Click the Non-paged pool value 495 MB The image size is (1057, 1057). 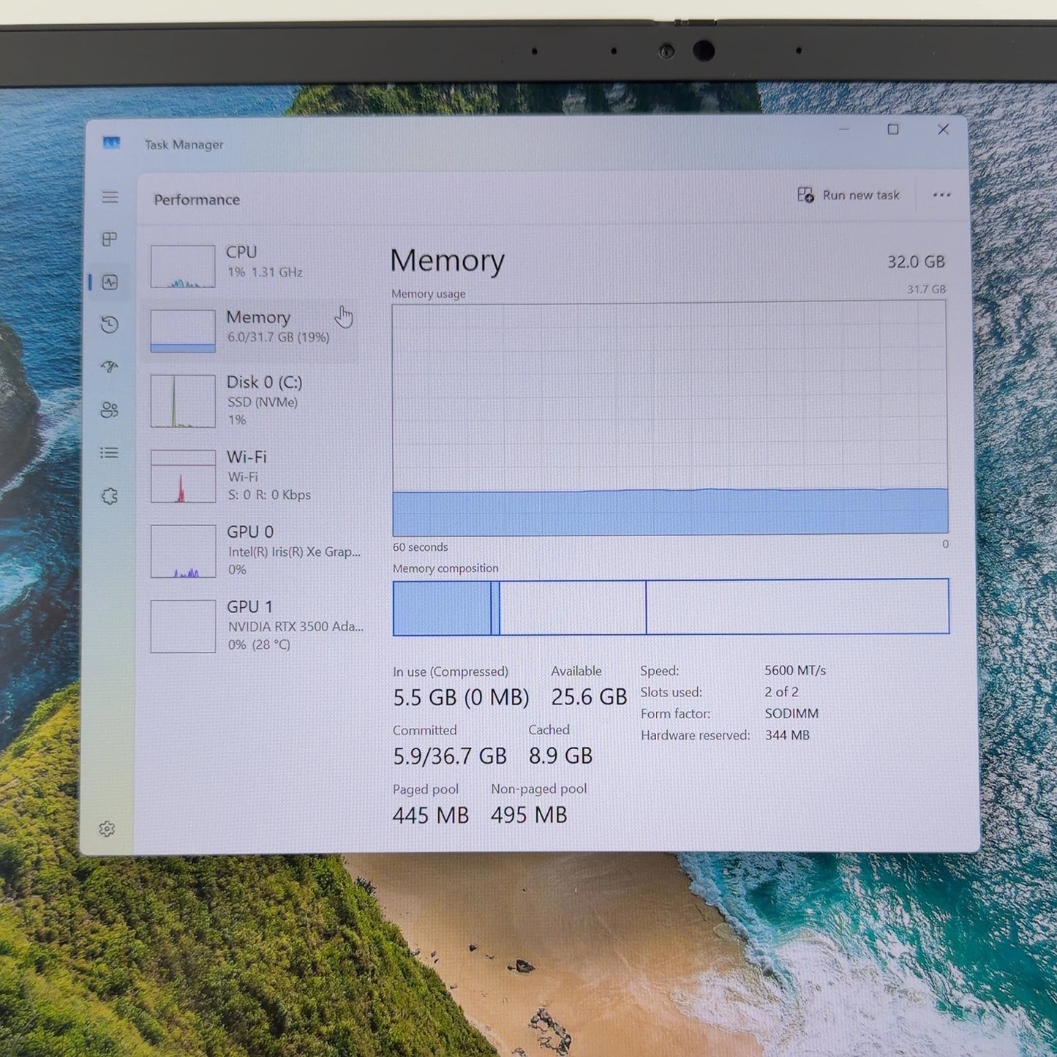pyautogui.click(x=529, y=815)
